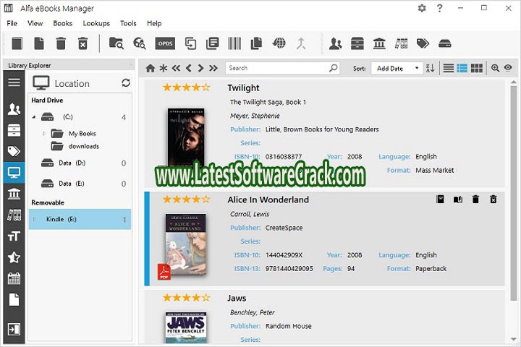Click the delete-with-X toolbar icon

[82, 43]
